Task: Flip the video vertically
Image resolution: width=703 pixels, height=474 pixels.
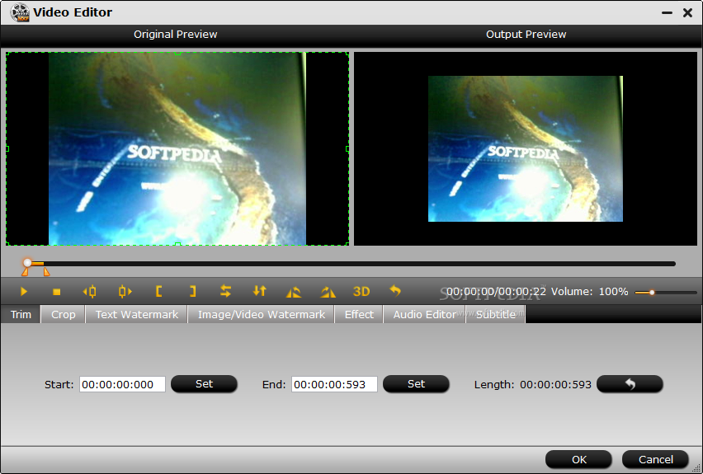Action: pyautogui.click(x=260, y=291)
